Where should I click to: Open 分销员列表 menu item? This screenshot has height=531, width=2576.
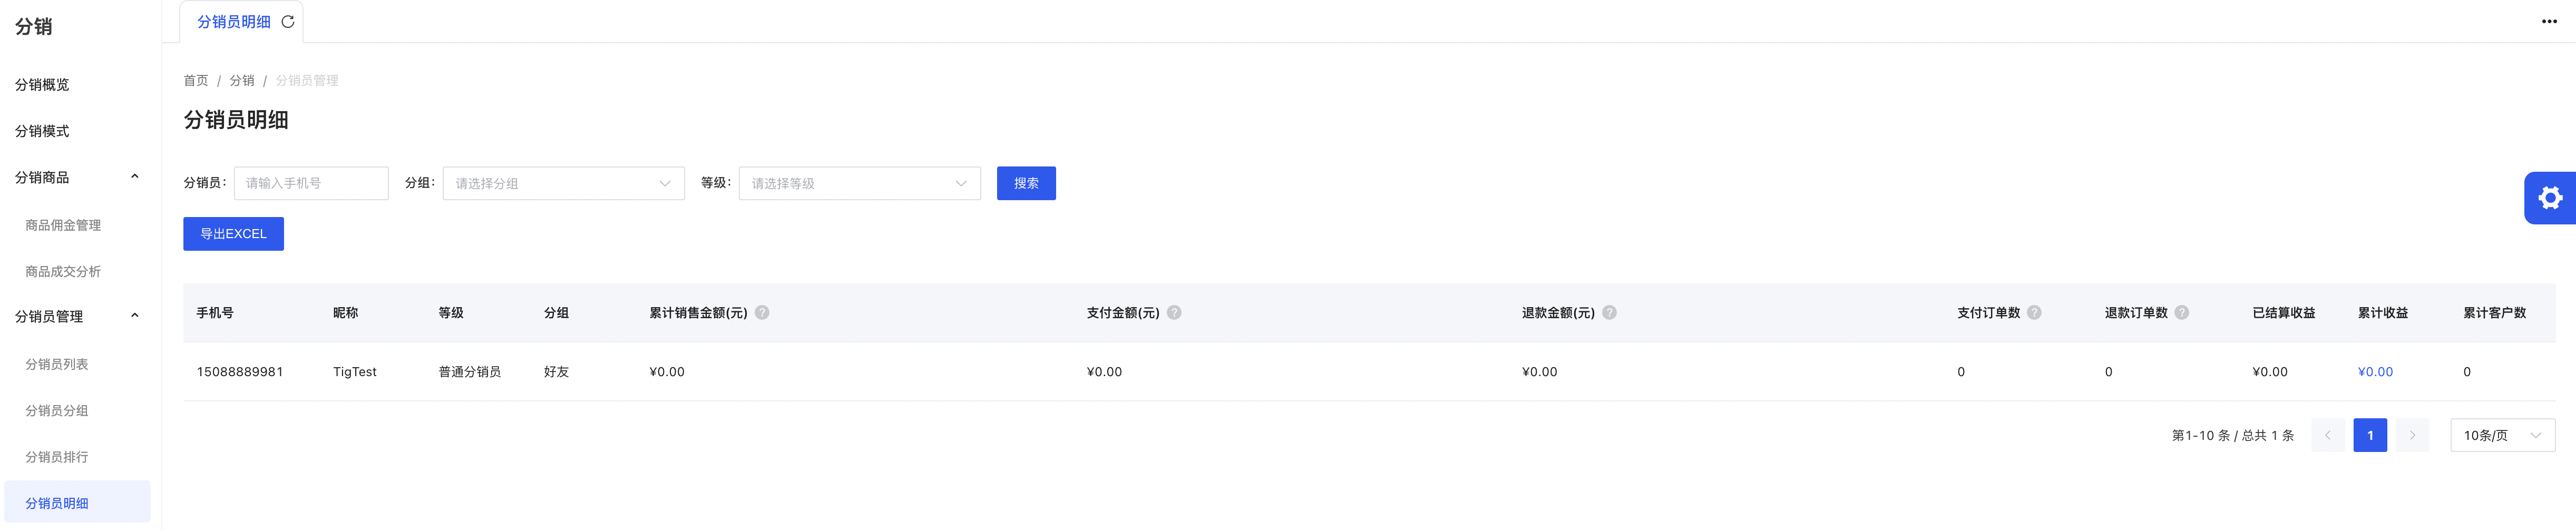tap(57, 364)
